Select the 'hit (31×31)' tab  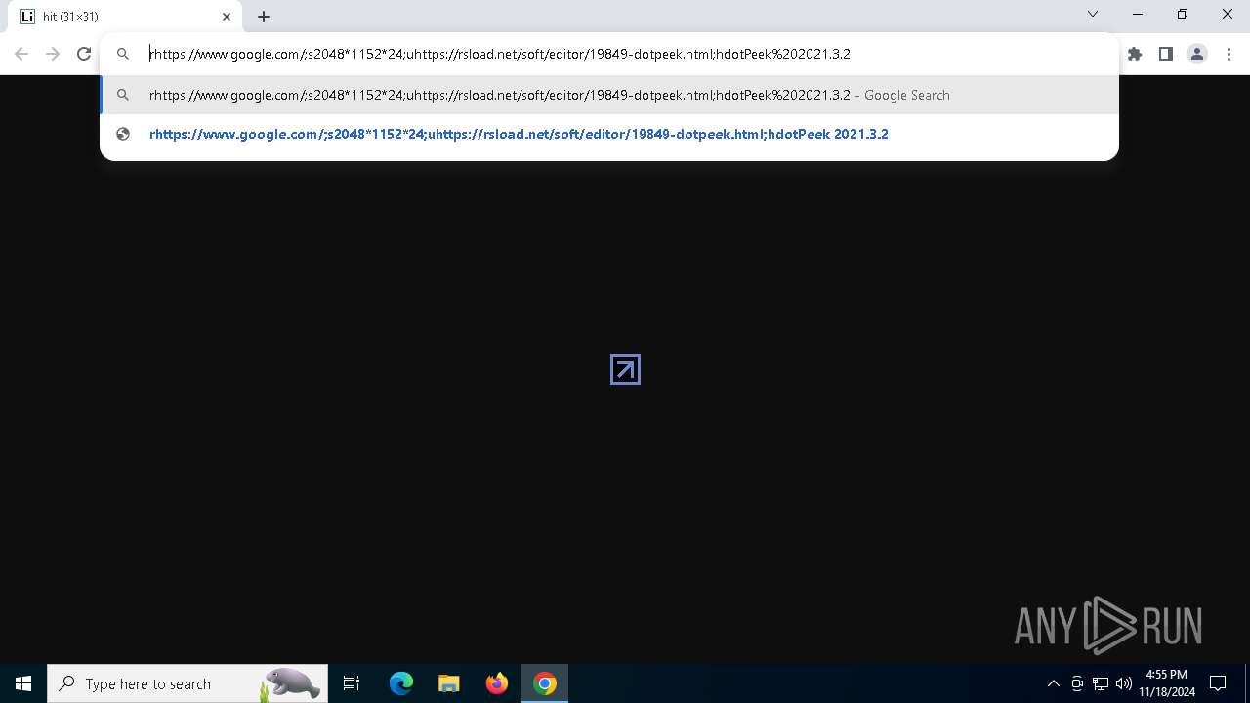tap(125, 17)
